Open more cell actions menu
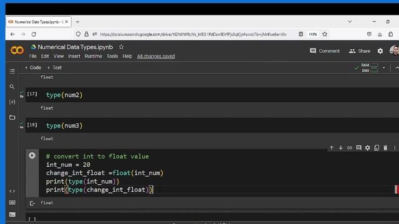Image resolution: width=399 pixels, height=224 pixels. tap(395, 147)
